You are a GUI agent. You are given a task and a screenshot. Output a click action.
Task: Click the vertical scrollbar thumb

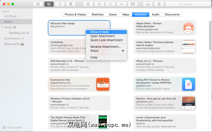pos(210,35)
